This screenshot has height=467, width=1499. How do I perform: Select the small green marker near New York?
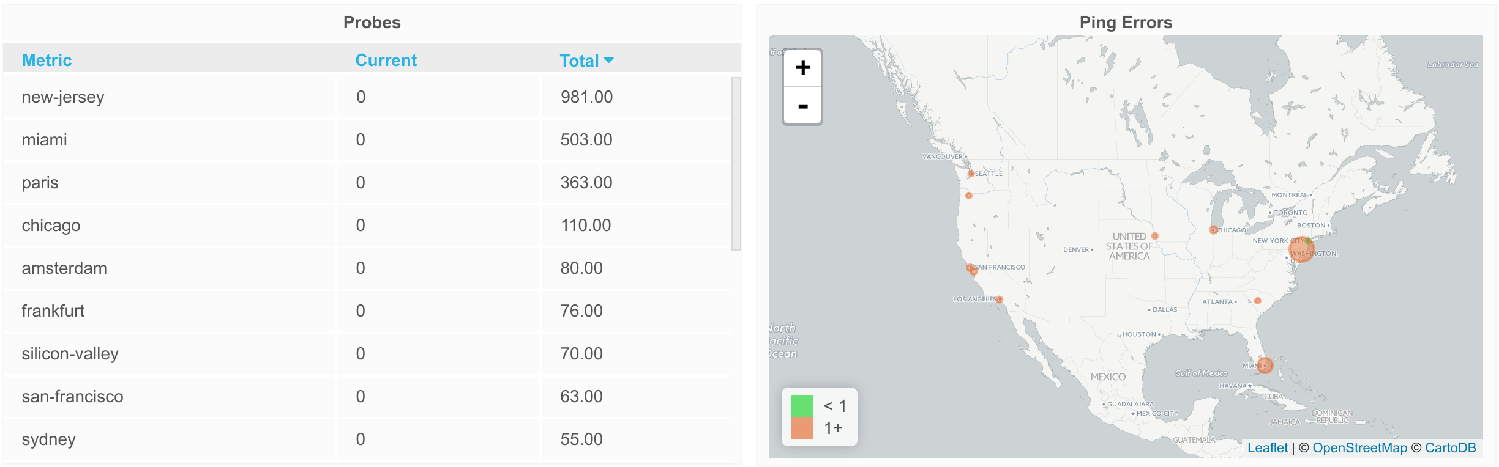[x=1307, y=241]
